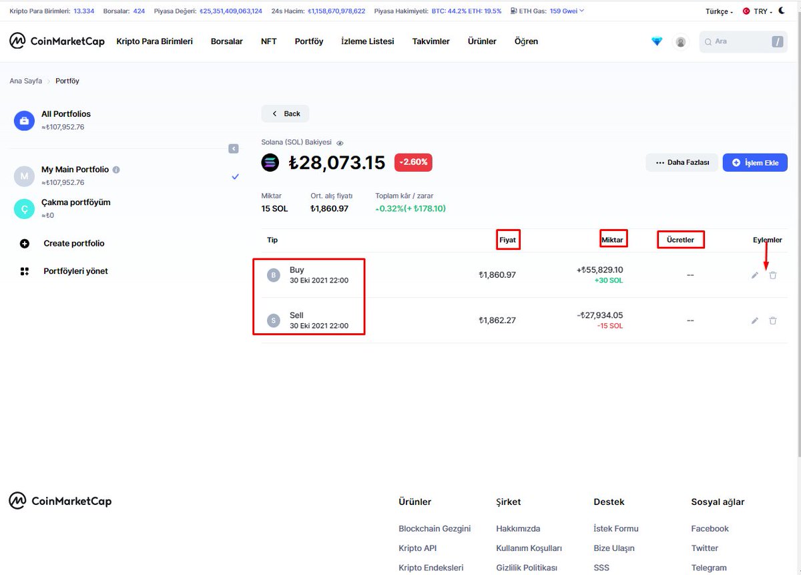Click the 13.334 cryptocurrencies count
The image size is (801, 575).
[84, 11]
